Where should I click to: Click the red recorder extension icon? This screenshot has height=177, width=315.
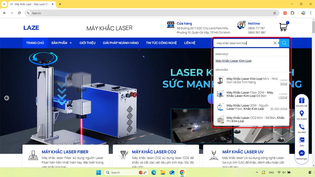pos(285,13)
